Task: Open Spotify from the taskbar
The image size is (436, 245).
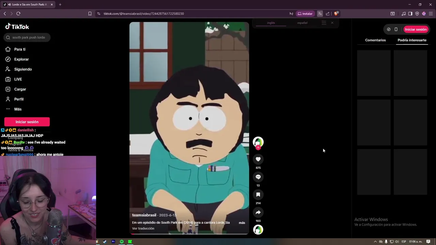Action: [122, 242]
